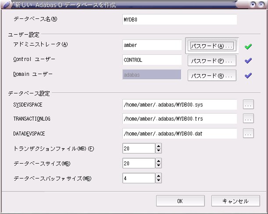Image resolution: width=268 pixels, height=214 pixels.
Task: Open administrator password dialog パスワード(A)
Action: (x=212, y=46)
